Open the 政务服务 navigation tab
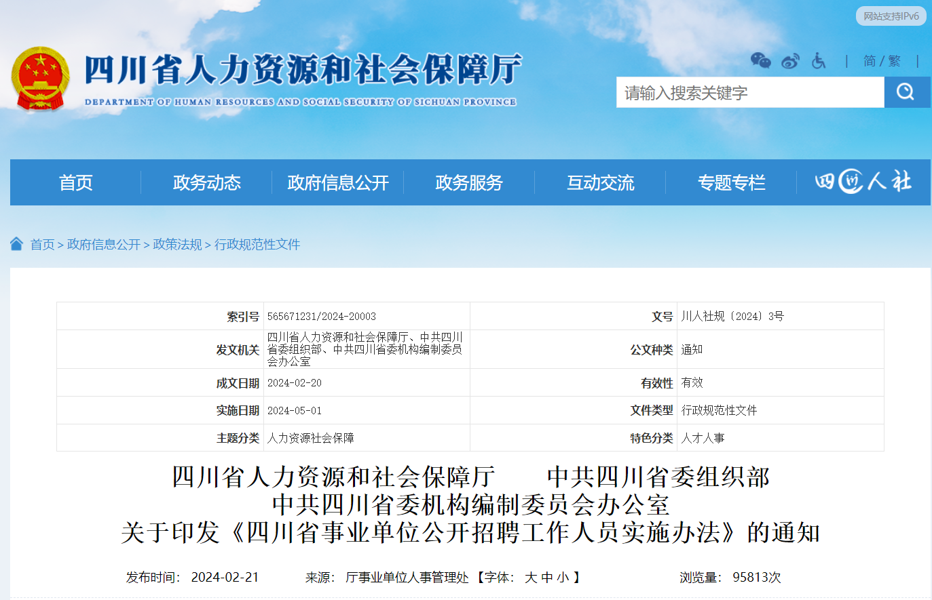 pos(469,182)
